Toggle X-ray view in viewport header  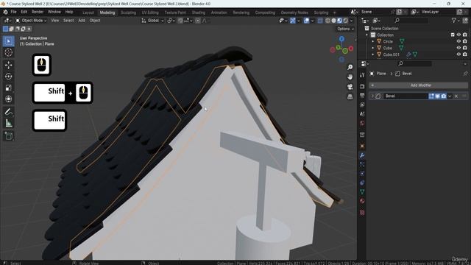click(320, 21)
